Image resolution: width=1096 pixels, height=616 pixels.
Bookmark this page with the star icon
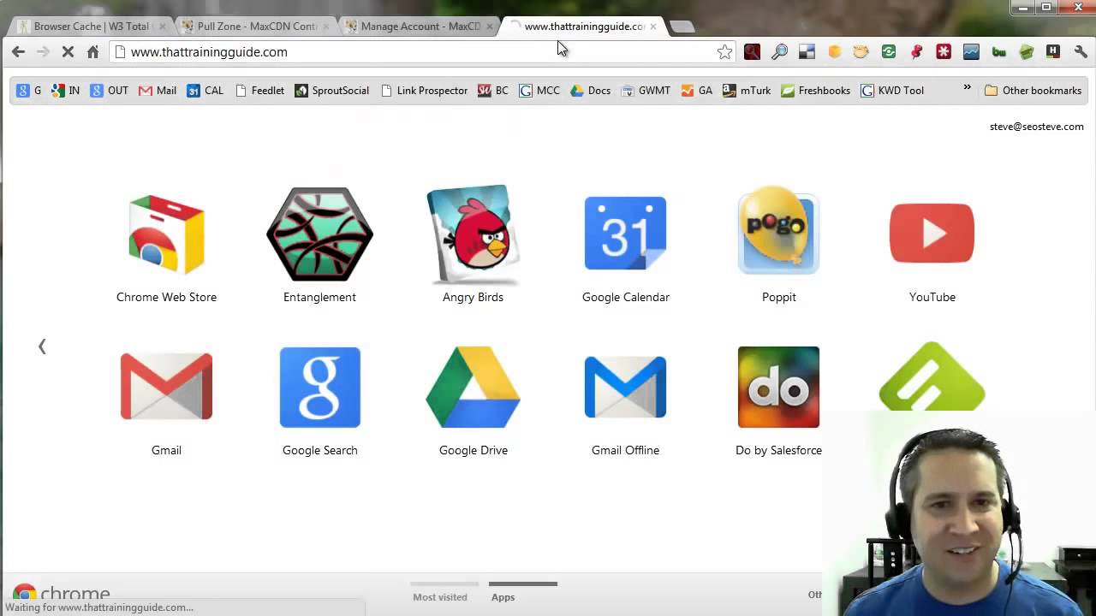(x=724, y=52)
